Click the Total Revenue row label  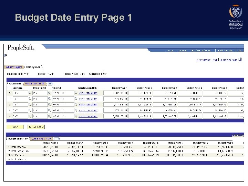[18, 147]
